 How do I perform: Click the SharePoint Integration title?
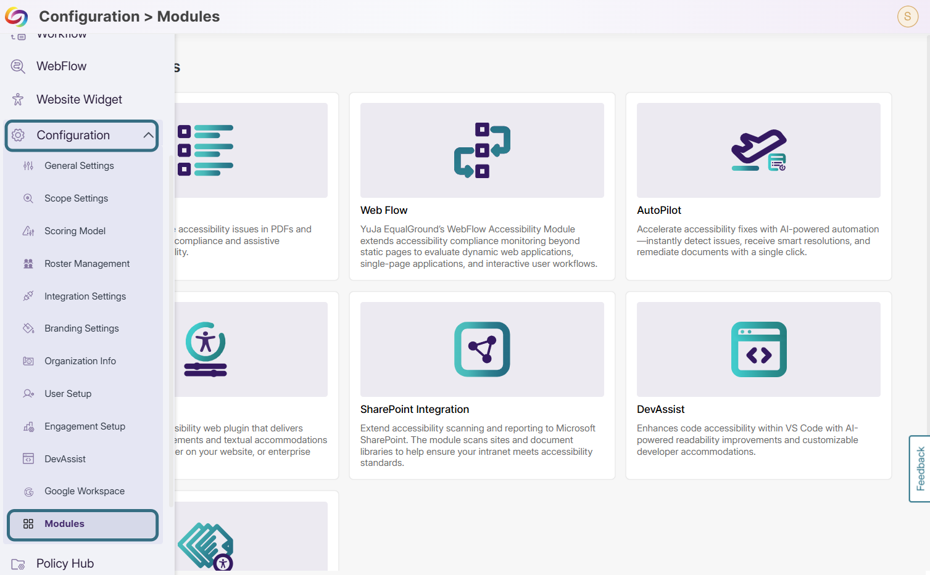415,410
